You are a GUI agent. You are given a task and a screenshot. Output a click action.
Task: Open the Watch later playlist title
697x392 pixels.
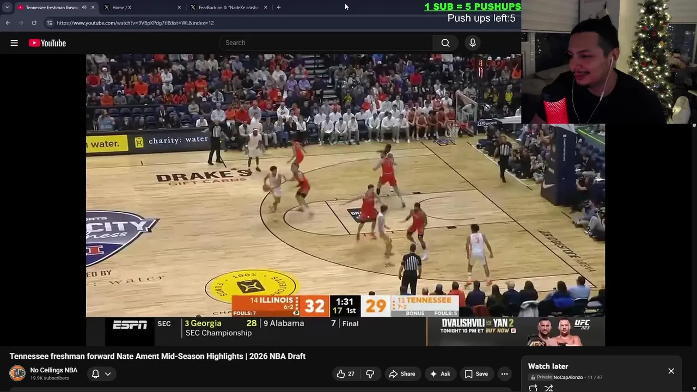[548, 366]
